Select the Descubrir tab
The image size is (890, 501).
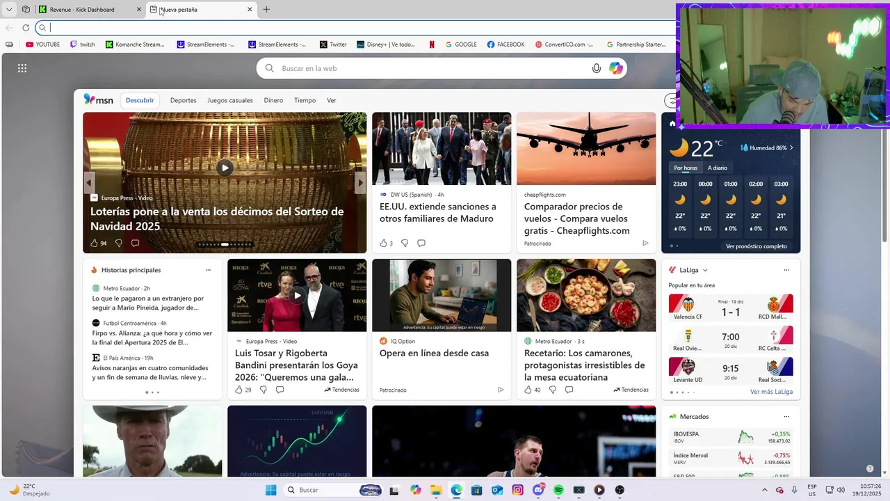click(x=140, y=100)
